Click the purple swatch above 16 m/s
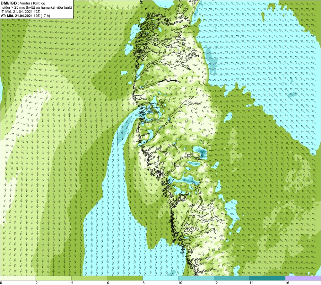Screen dimensions: 321x285 click(x=303, y=278)
